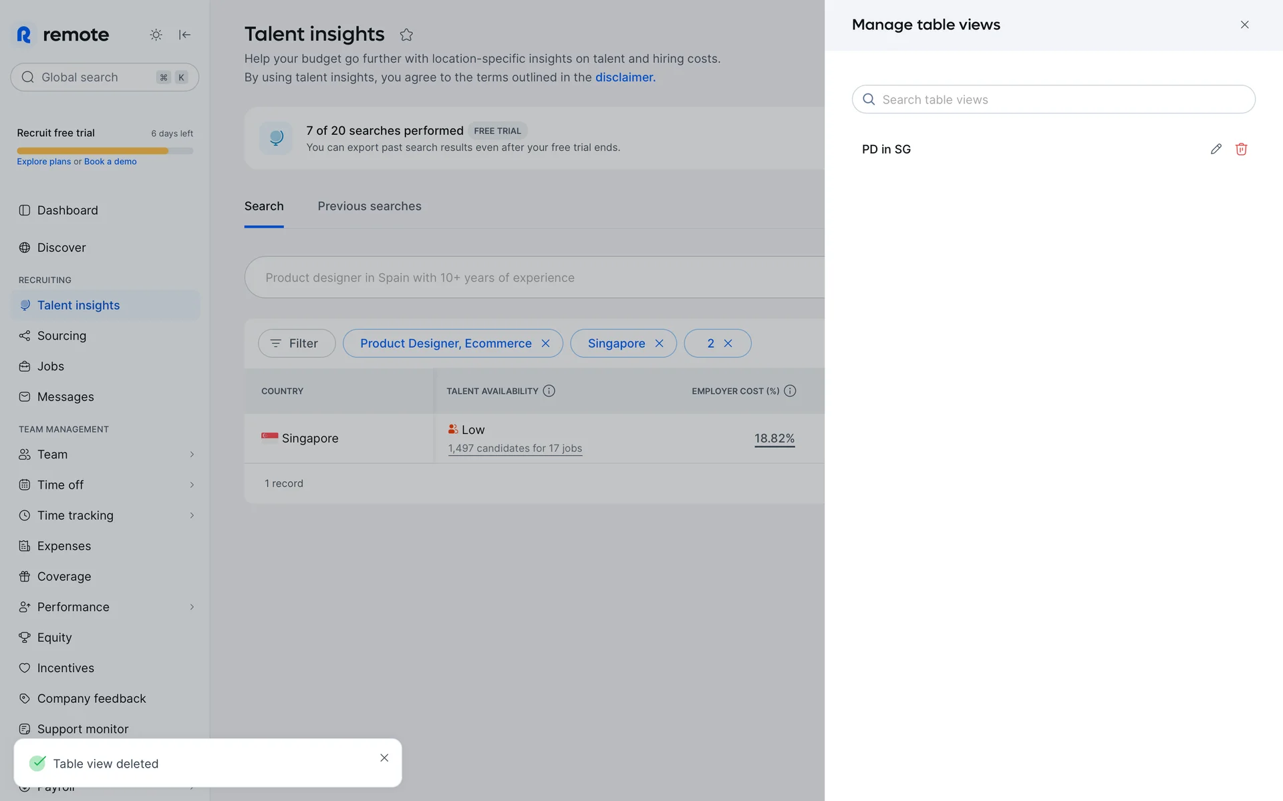Close the Manage table views panel
Viewport: 1283px width, 801px height.
[x=1244, y=25]
